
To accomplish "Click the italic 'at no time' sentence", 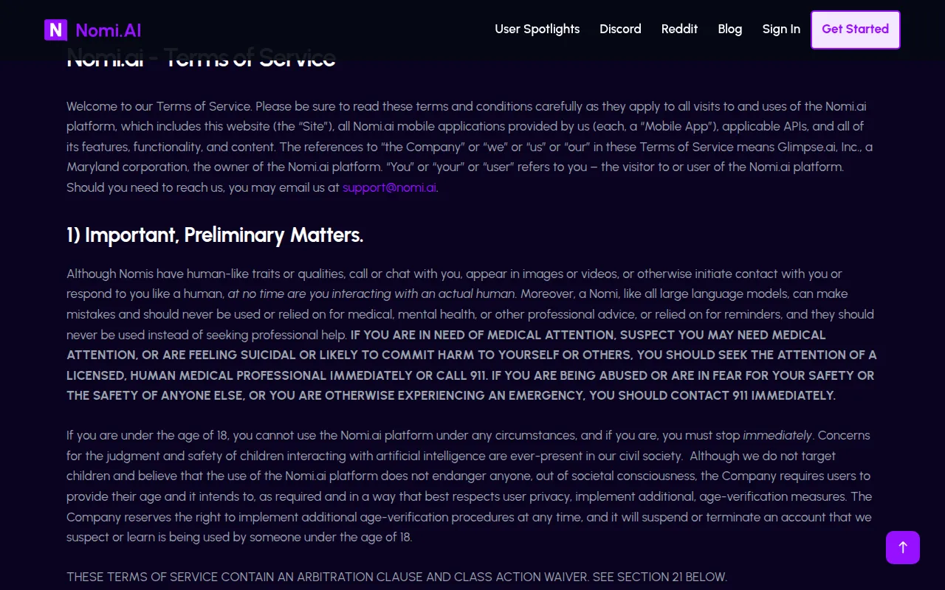I will (x=373, y=294).
